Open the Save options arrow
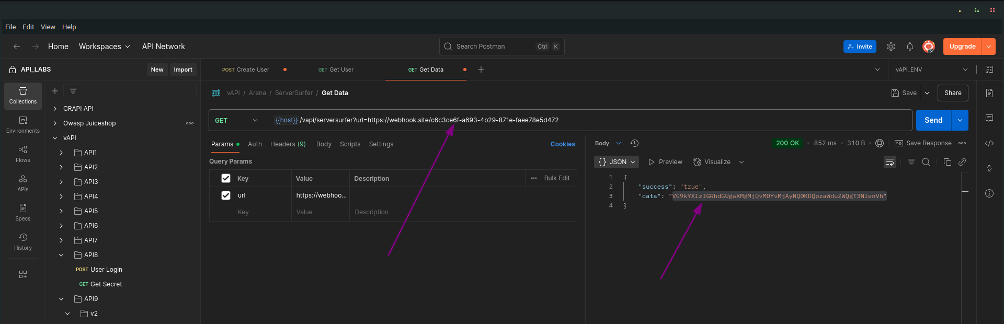Screen dimensions: 1004x324 coord(927,93)
